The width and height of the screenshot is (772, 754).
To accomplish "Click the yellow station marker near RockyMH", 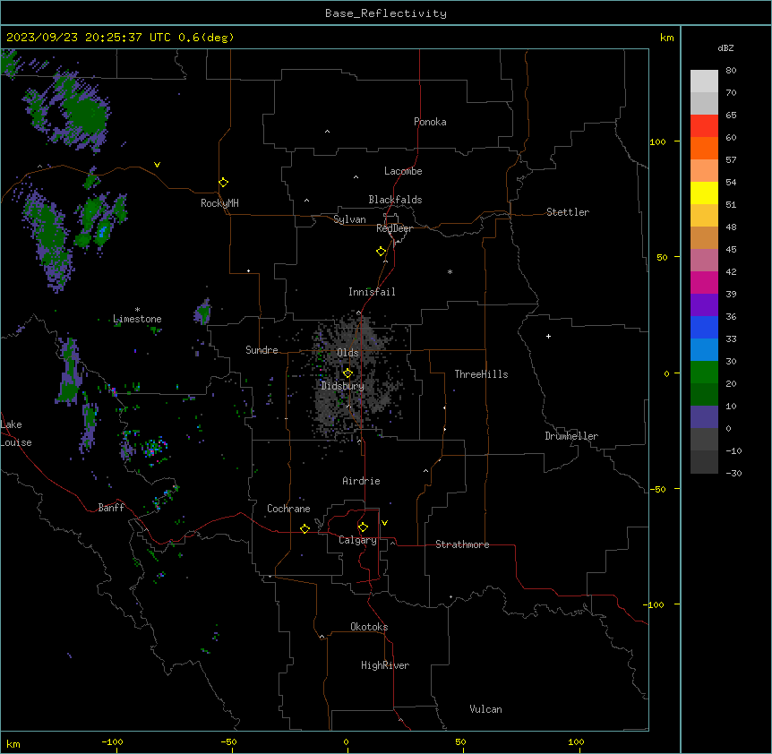I will coord(223,182).
